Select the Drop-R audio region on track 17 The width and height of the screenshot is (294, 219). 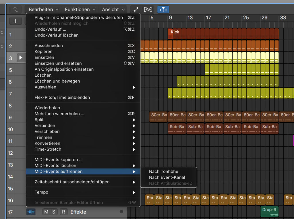pos(269,212)
